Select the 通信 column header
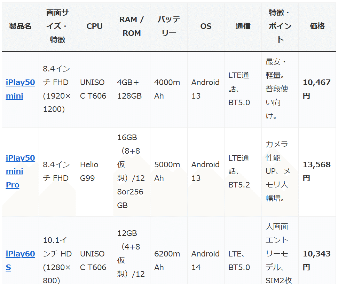This screenshot has height=284, width=338. click(243, 26)
